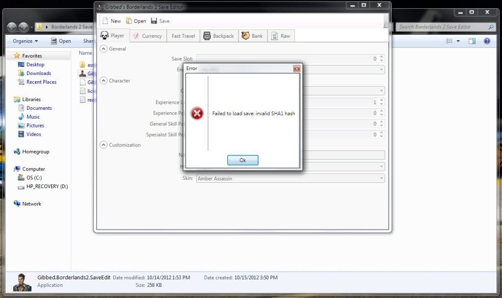Select Network in navigation pane
Image resolution: width=502 pixels, height=298 pixels.
pos(32,204)
